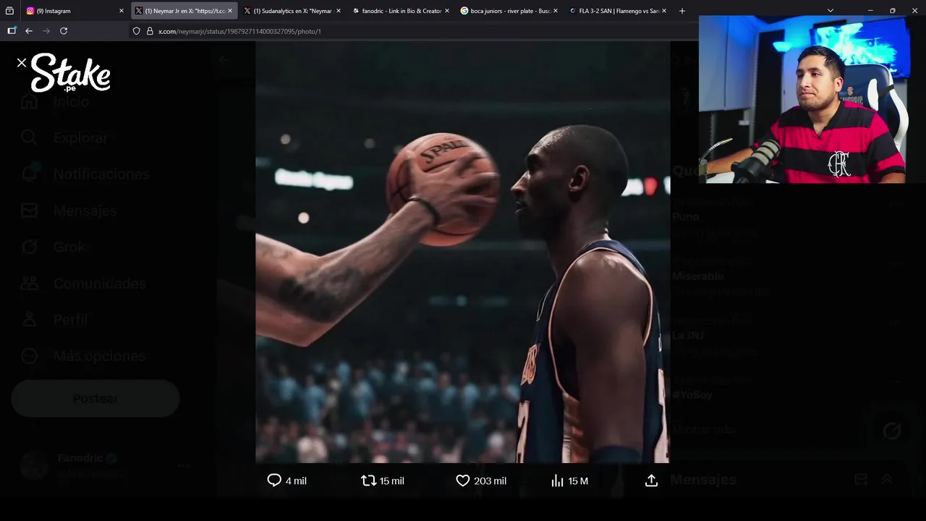Viewport: 926px width, 521px height.
Task: Click the Kobe Bryant photo
Action: (463, 252)
